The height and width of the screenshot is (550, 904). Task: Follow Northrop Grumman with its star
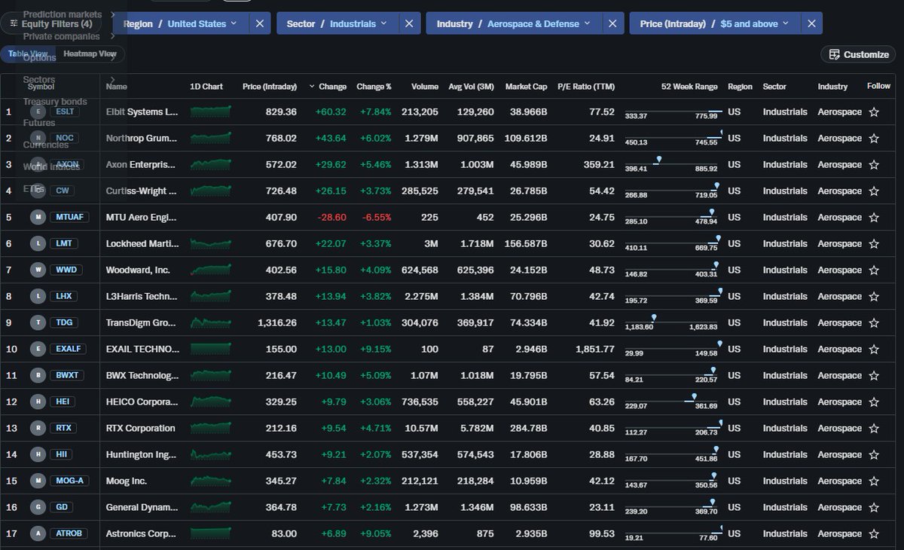point(874,138)
